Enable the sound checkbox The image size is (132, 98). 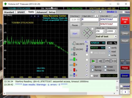click(121, 86)
